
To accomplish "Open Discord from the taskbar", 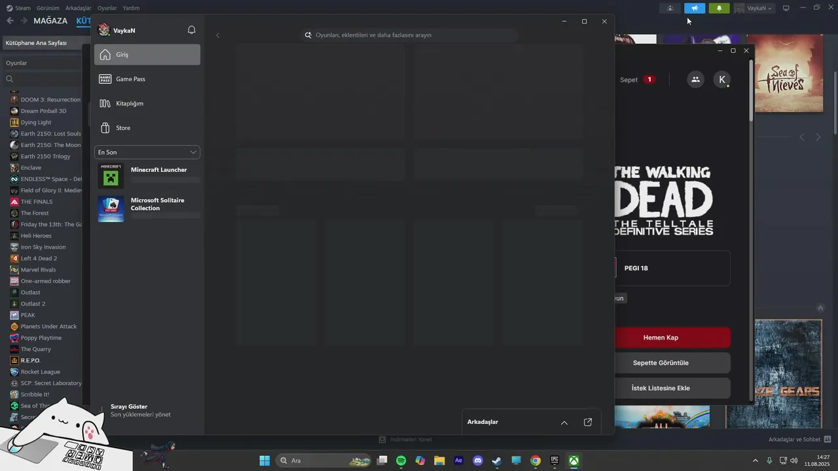I will 478,461.
